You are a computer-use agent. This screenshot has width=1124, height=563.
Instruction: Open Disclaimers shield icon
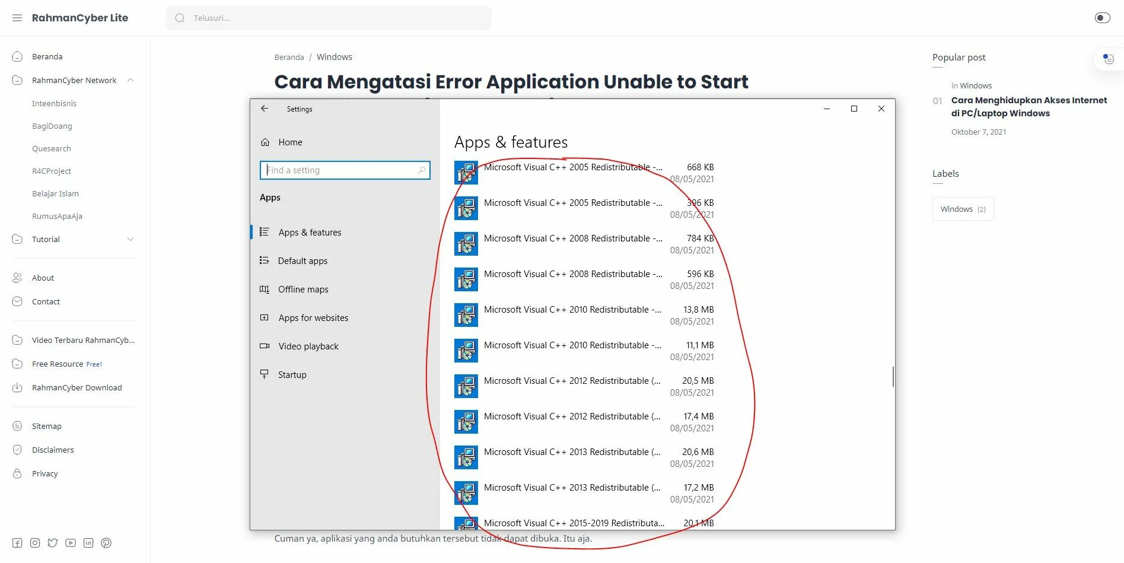[x=17, y=450]
